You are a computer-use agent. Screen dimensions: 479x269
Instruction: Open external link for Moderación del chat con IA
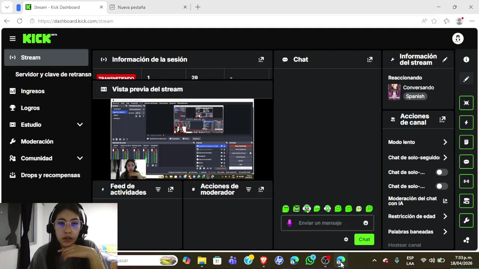point(445,201)
